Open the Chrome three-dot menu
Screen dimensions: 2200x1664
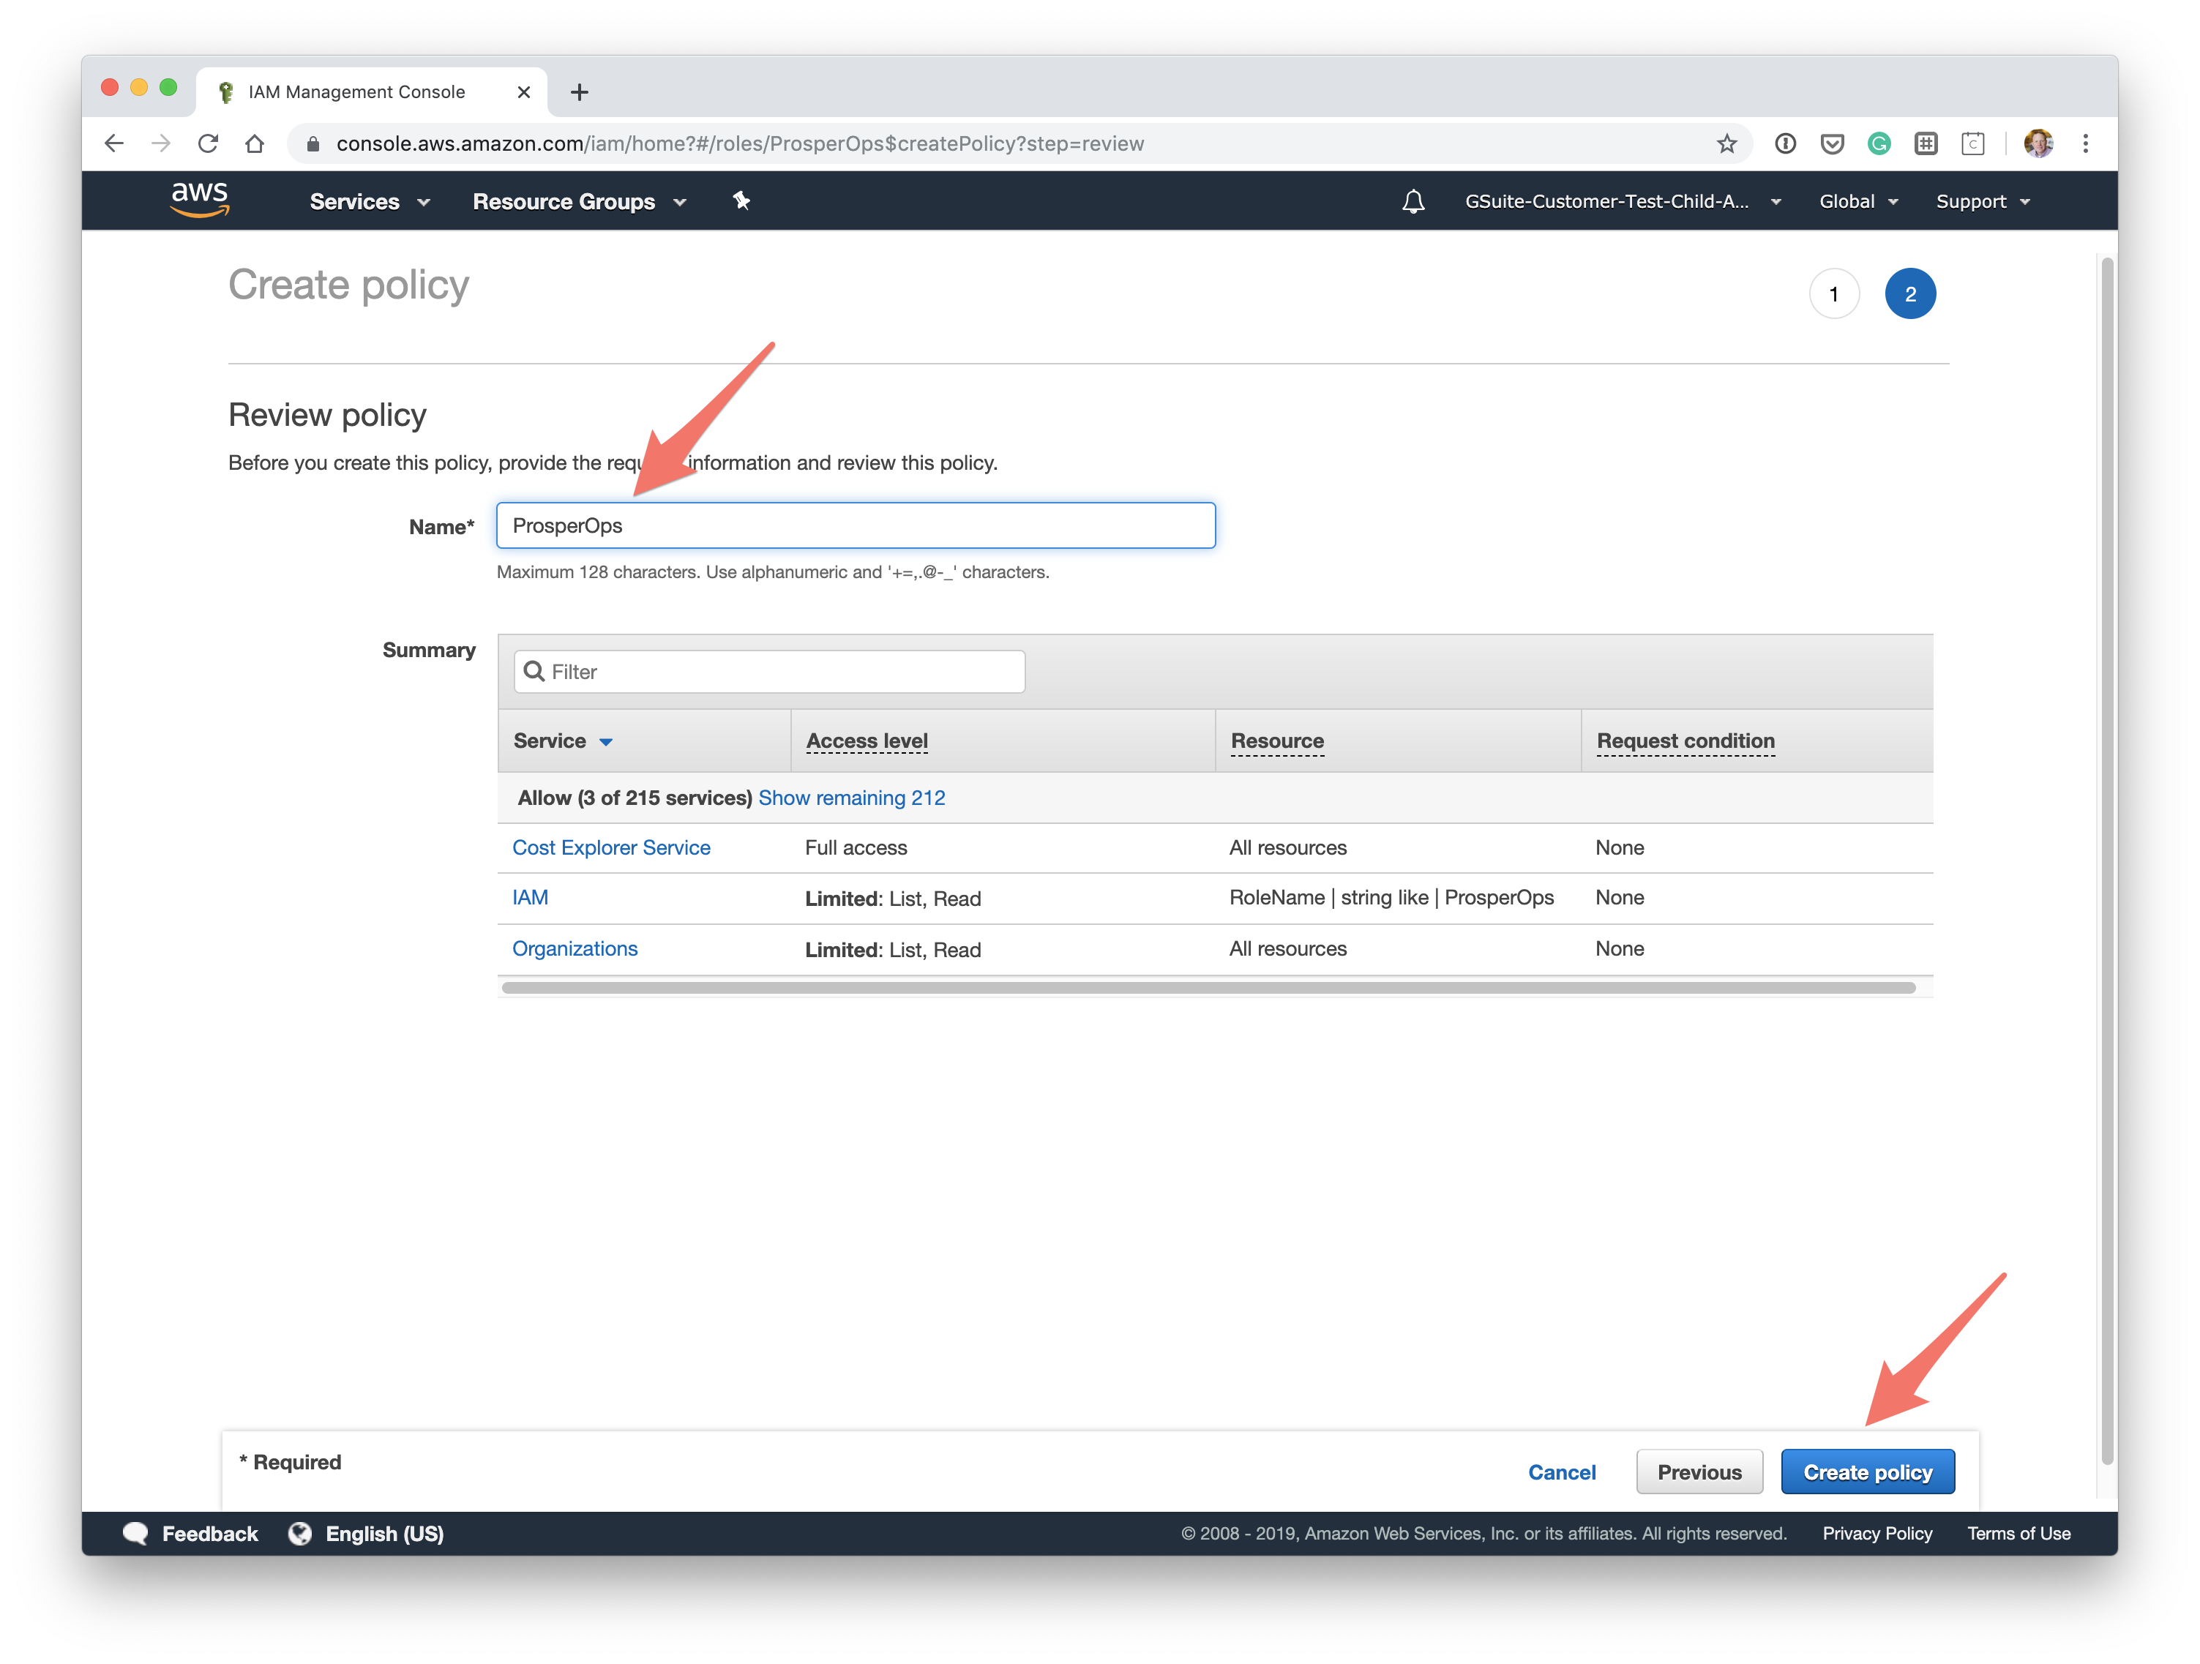point(2086,143)
